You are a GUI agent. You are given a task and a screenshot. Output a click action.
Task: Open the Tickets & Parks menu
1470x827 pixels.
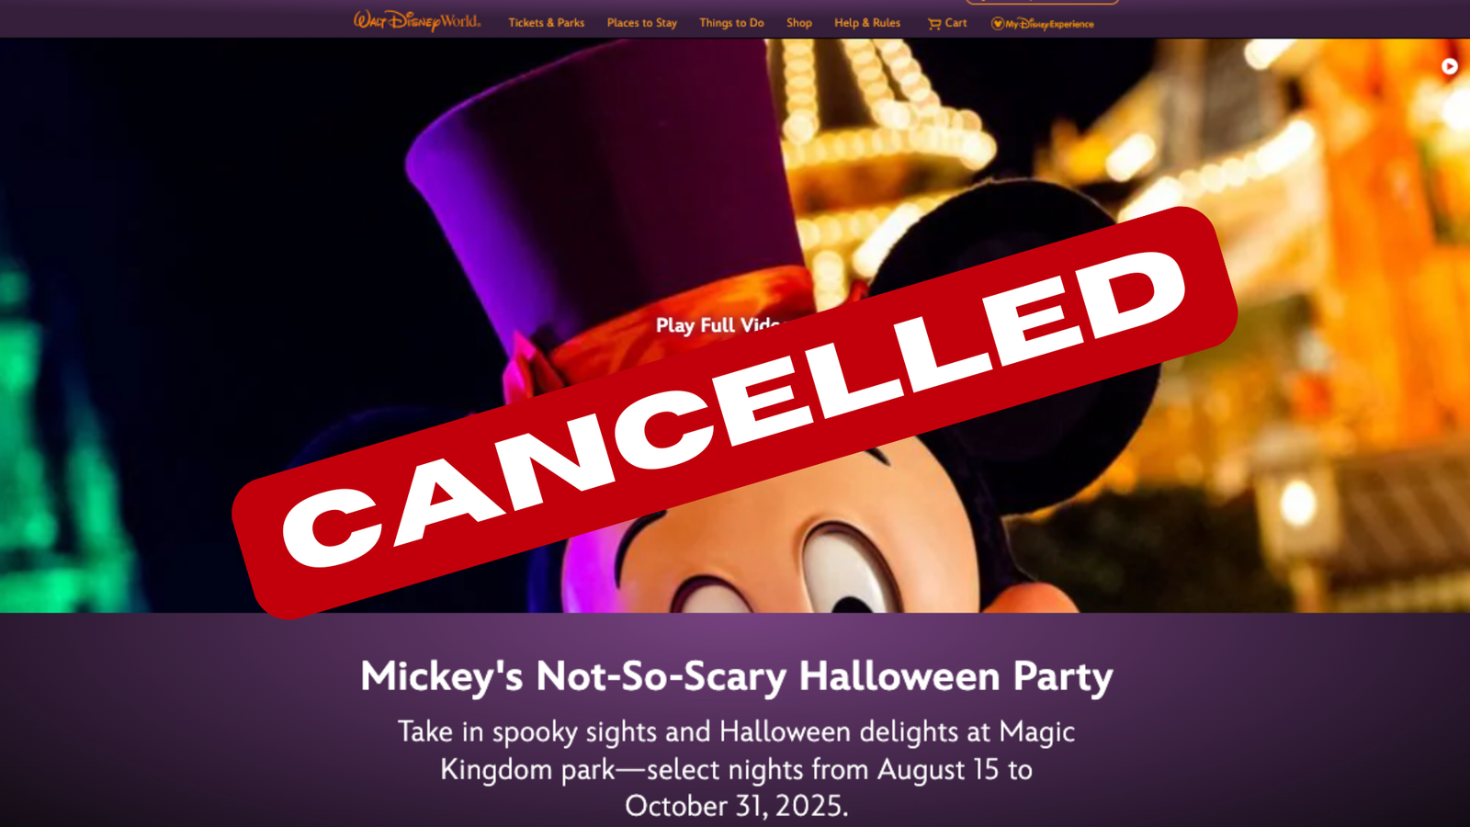point(547,23)
